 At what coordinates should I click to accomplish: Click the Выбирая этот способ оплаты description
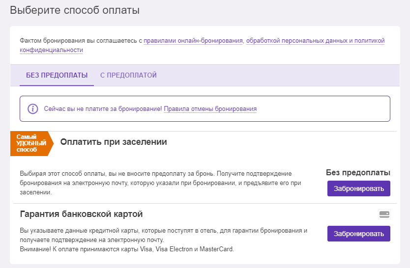pos(161,183)
